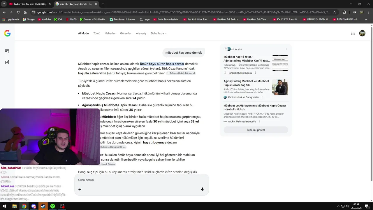Open the Tahancı Hukuk Bürosu result thumbnail
This screenshot has width=373, height=210.
pos(280,63)
